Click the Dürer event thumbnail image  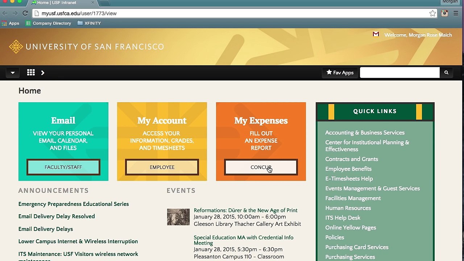pos(178,217)
